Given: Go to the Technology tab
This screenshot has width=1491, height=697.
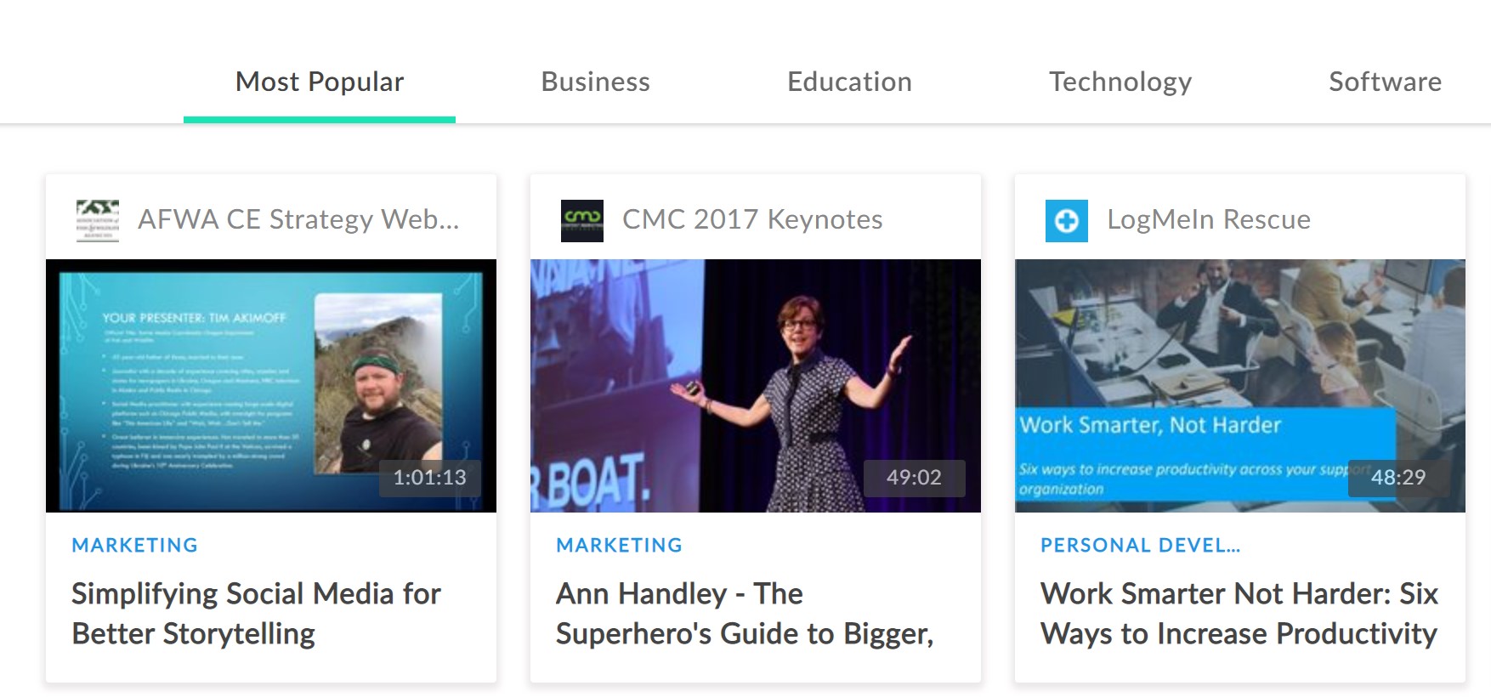Looking at the screenshot, I should click(x=1120, y=82).
